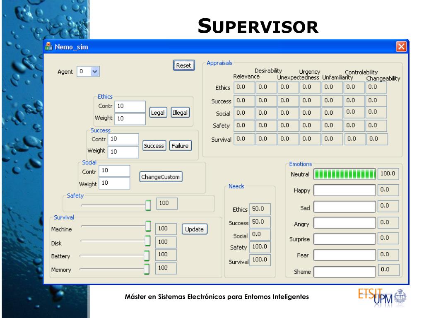Click the Ethics row Relevance appraisal cell
The image size is (424, 318).
[x=244, y=88]
